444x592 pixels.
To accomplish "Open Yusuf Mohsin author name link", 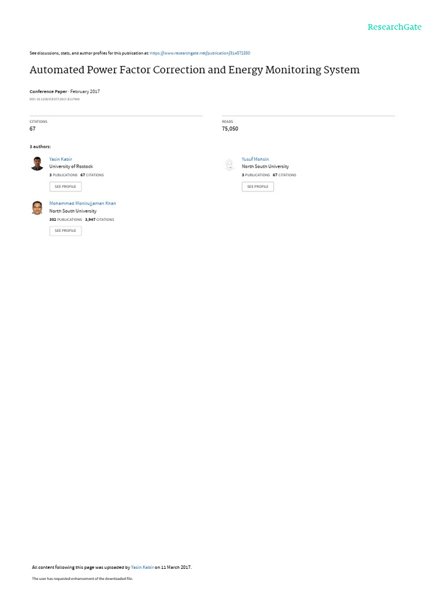I will point(255,160).
